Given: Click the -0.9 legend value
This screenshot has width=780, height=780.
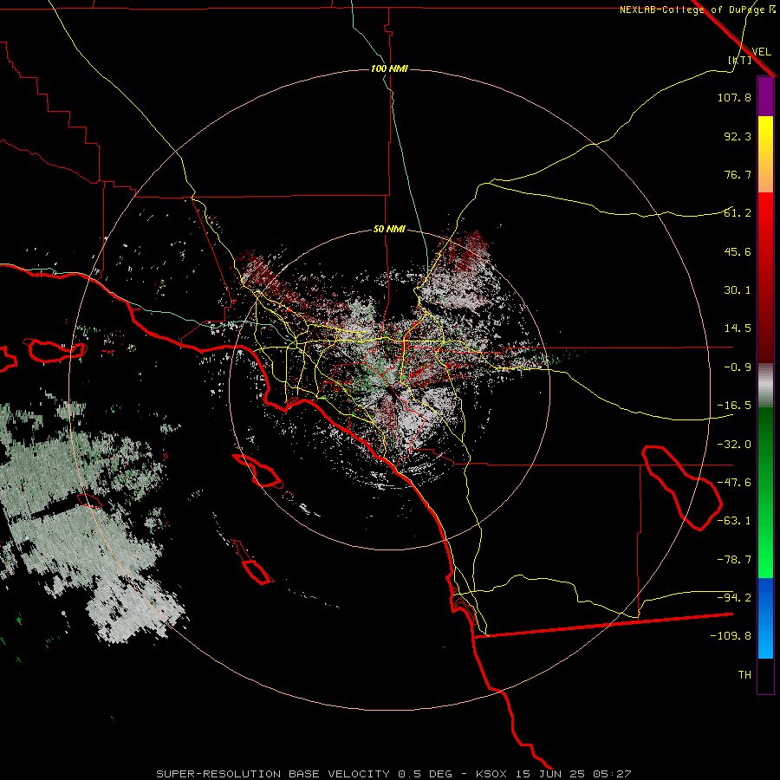Looking at the screenshot, I should (x=738, y=367).
